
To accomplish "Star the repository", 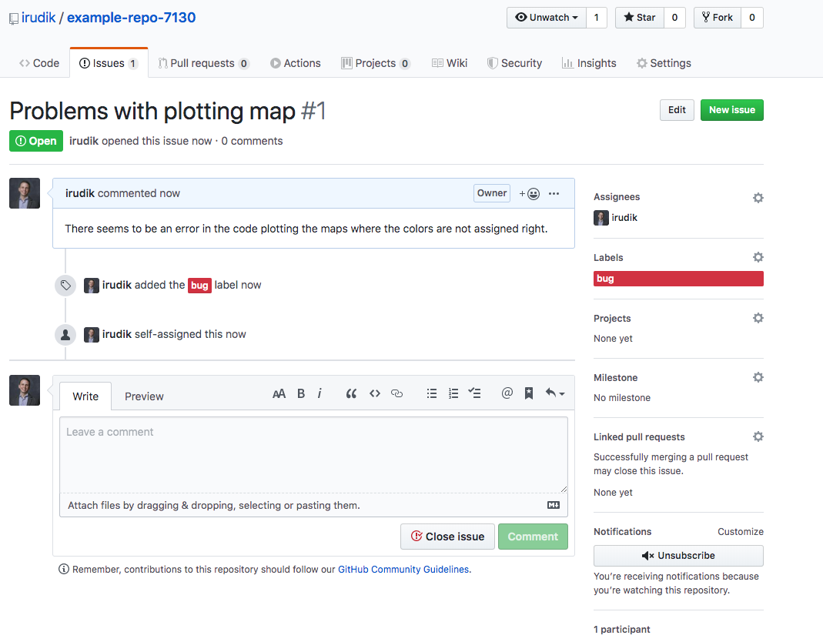I will (x=638, y=18).
